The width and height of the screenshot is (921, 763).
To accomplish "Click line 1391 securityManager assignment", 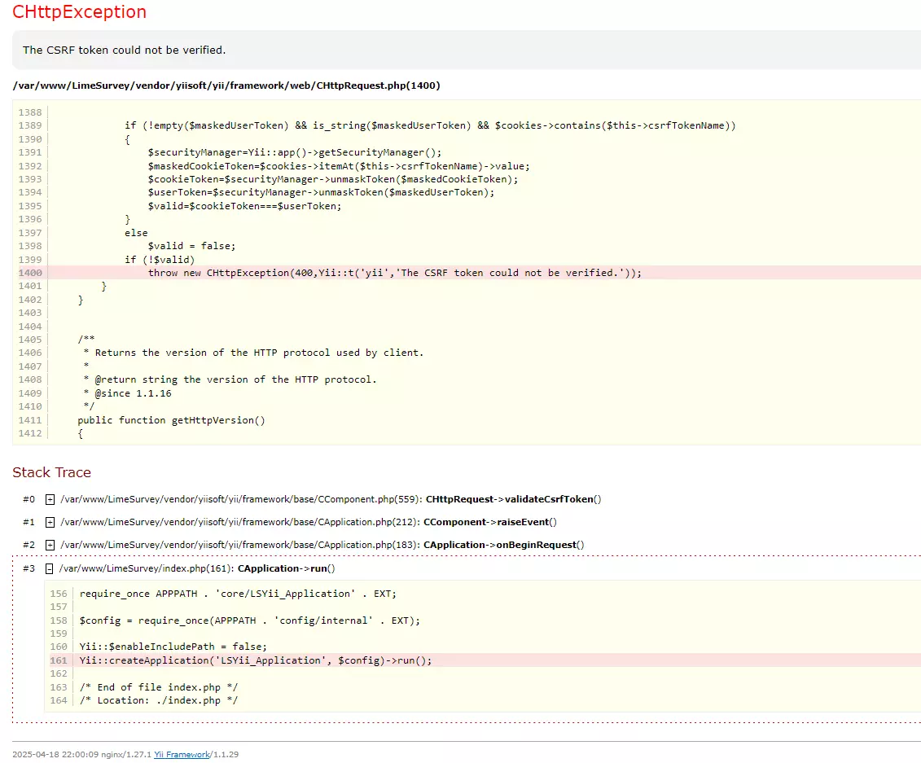I will [x=295, y=153].
